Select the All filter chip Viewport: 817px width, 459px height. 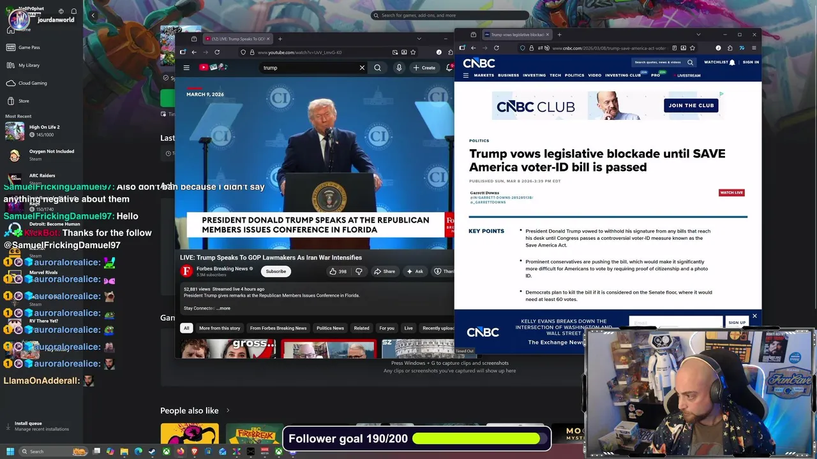[186, 328]
